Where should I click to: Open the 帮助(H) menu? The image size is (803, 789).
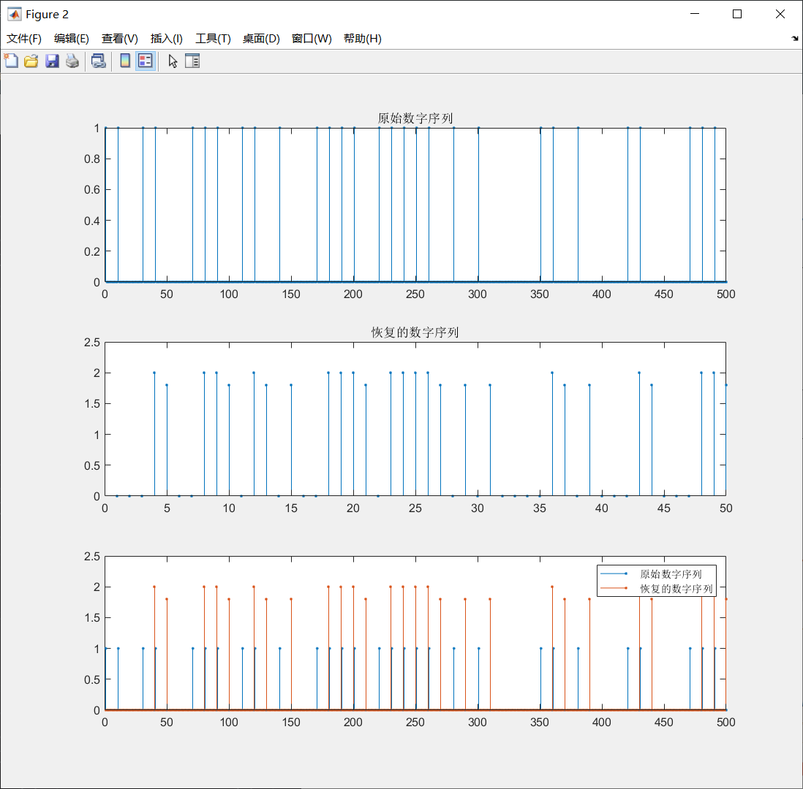point(362,39)
